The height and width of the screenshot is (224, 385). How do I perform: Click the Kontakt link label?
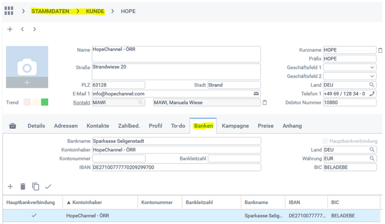coord(82,102)
